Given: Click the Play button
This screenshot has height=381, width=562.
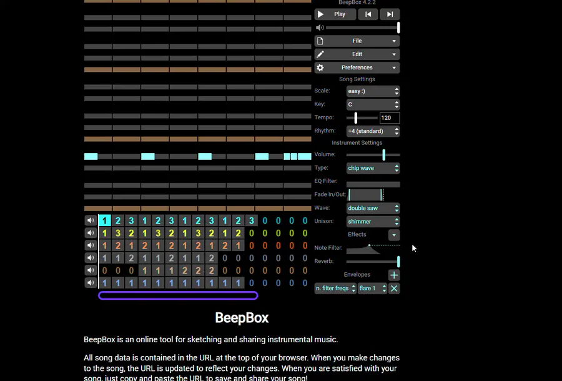Looking at the screenshot, I should (x=335, y=14).
